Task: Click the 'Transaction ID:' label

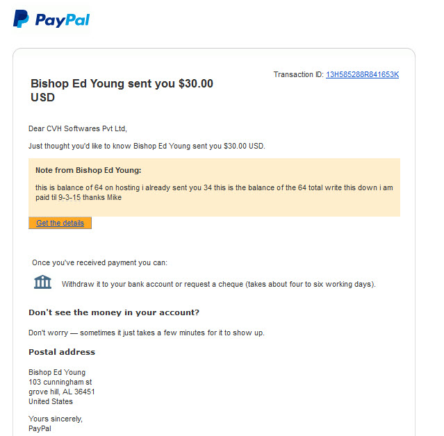Action: click(x=299, y=74)
